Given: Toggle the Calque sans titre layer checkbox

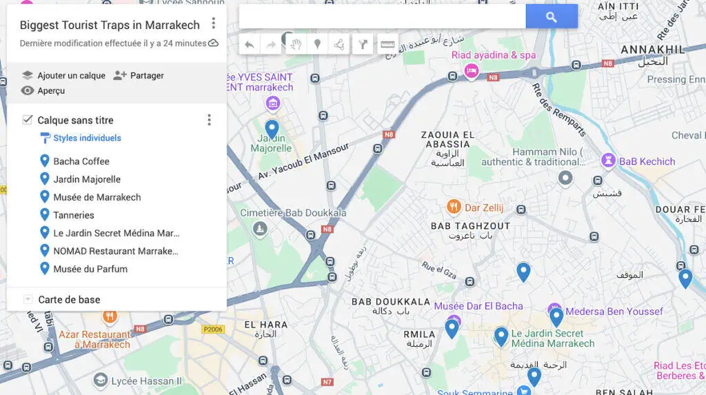Looking at the screenshot, I should click(28, 119).
